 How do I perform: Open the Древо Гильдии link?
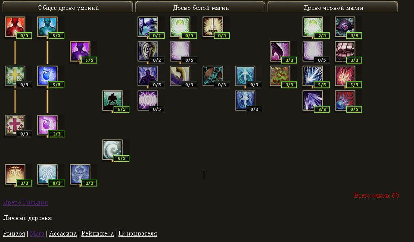tap(25, 202)
